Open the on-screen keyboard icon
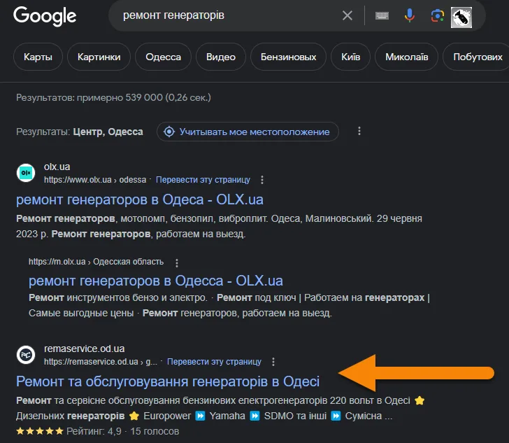This screenshot has width=509, height=443. click(382, 15)
